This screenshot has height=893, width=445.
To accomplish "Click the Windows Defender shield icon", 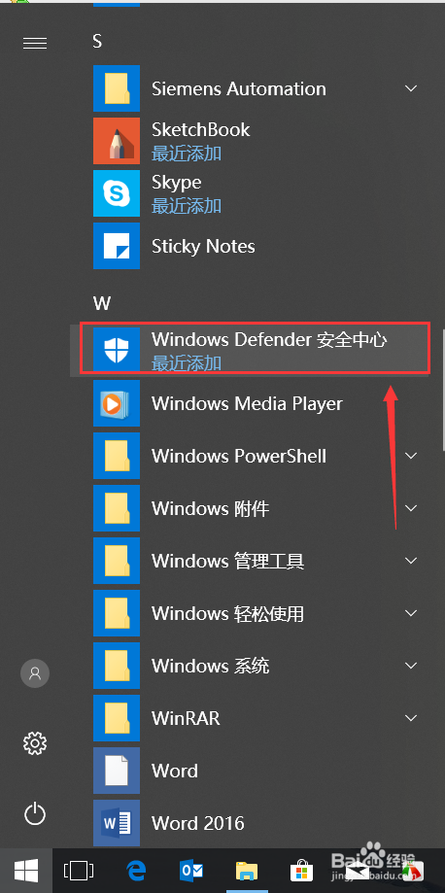I will (117, 350).
